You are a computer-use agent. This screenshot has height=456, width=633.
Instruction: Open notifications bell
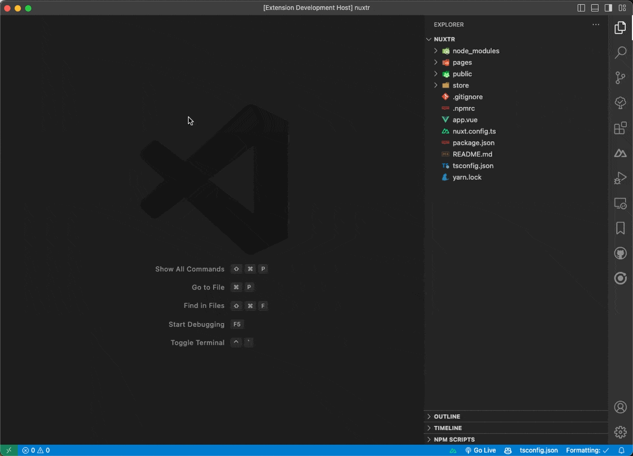tap(621, 451)
